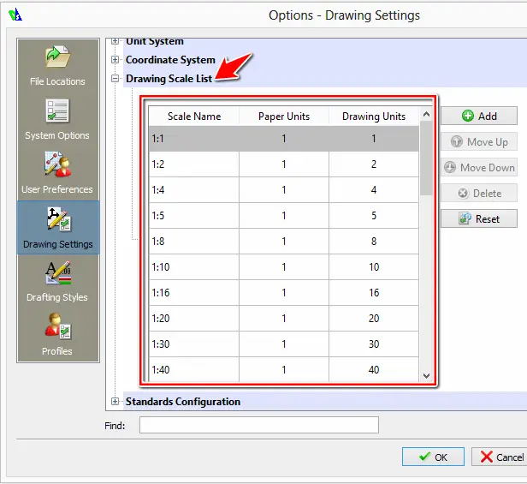
Task: Select the 1:5 scale name cell
Action: [194, 215]
